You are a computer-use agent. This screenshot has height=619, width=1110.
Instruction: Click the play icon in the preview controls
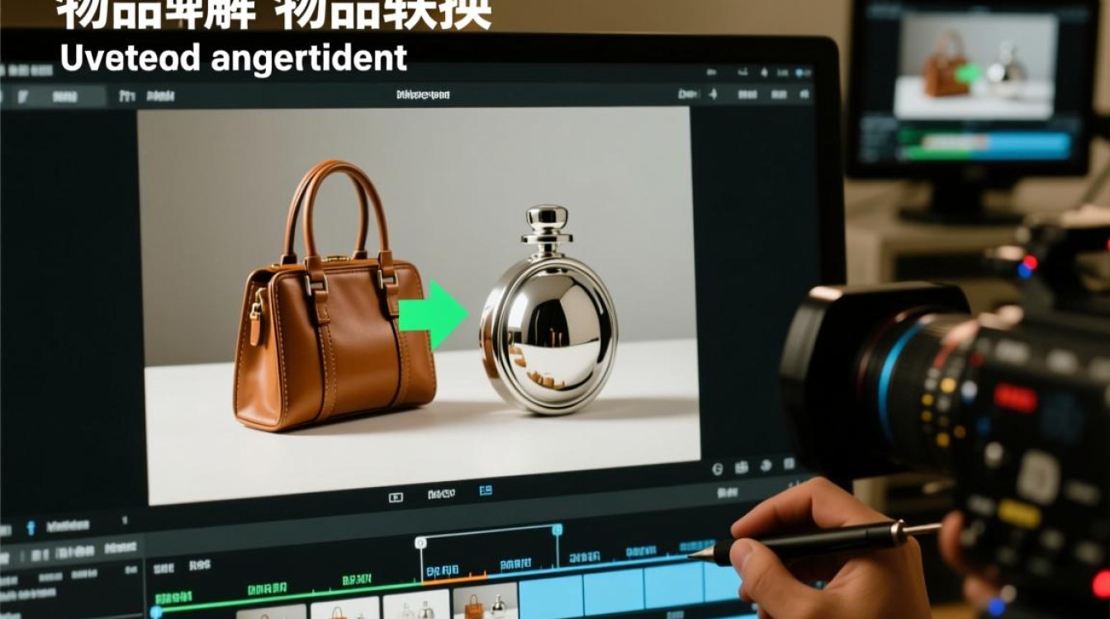coord(396,497)
